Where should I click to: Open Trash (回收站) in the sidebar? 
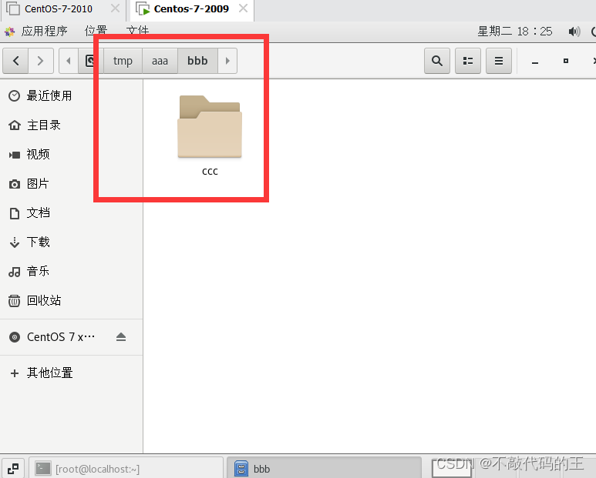click(72, 300)
